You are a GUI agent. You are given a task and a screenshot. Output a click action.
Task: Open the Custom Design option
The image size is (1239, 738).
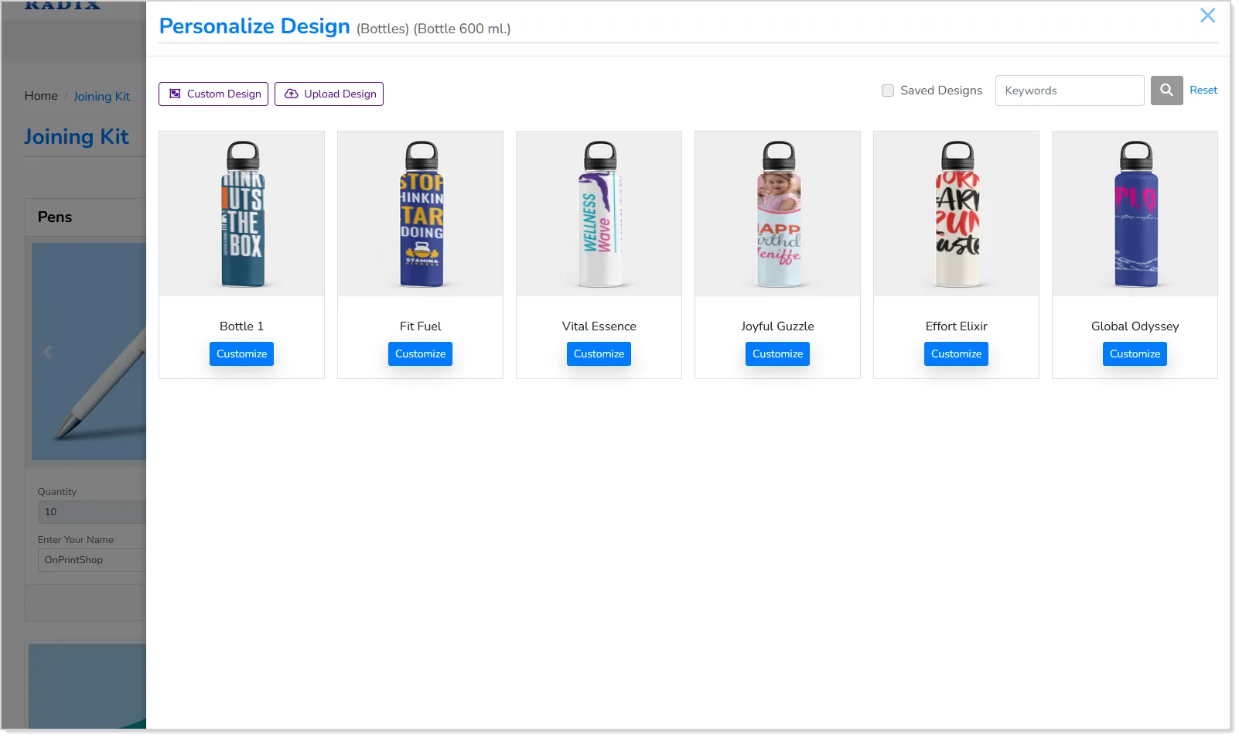[213, 94]
